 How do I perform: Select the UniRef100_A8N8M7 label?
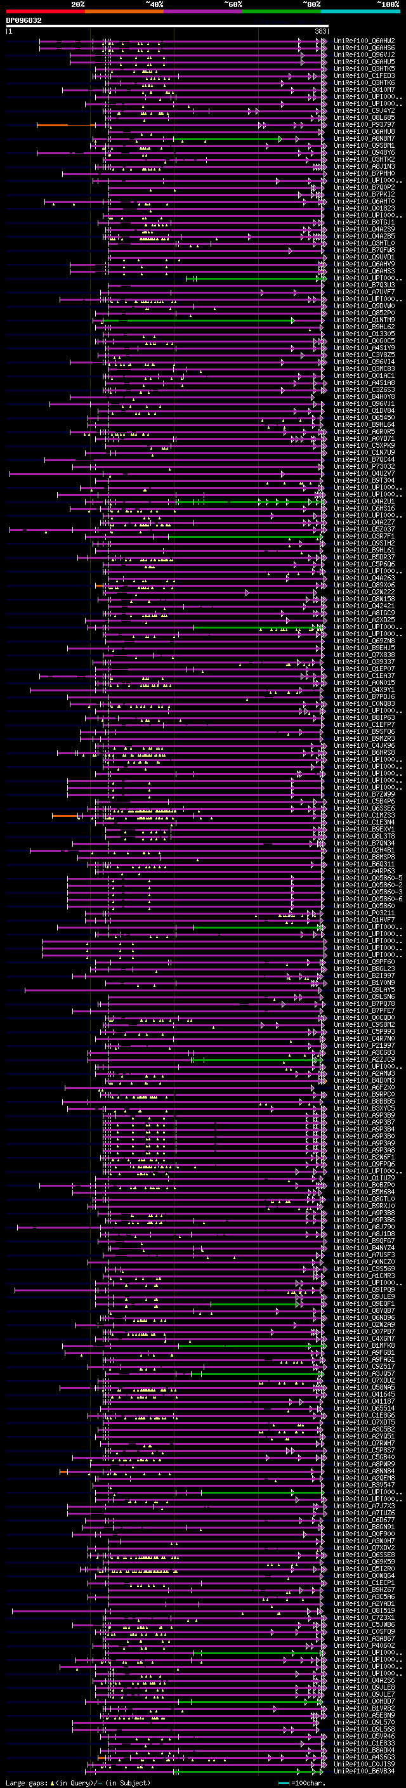pos(364,138)
